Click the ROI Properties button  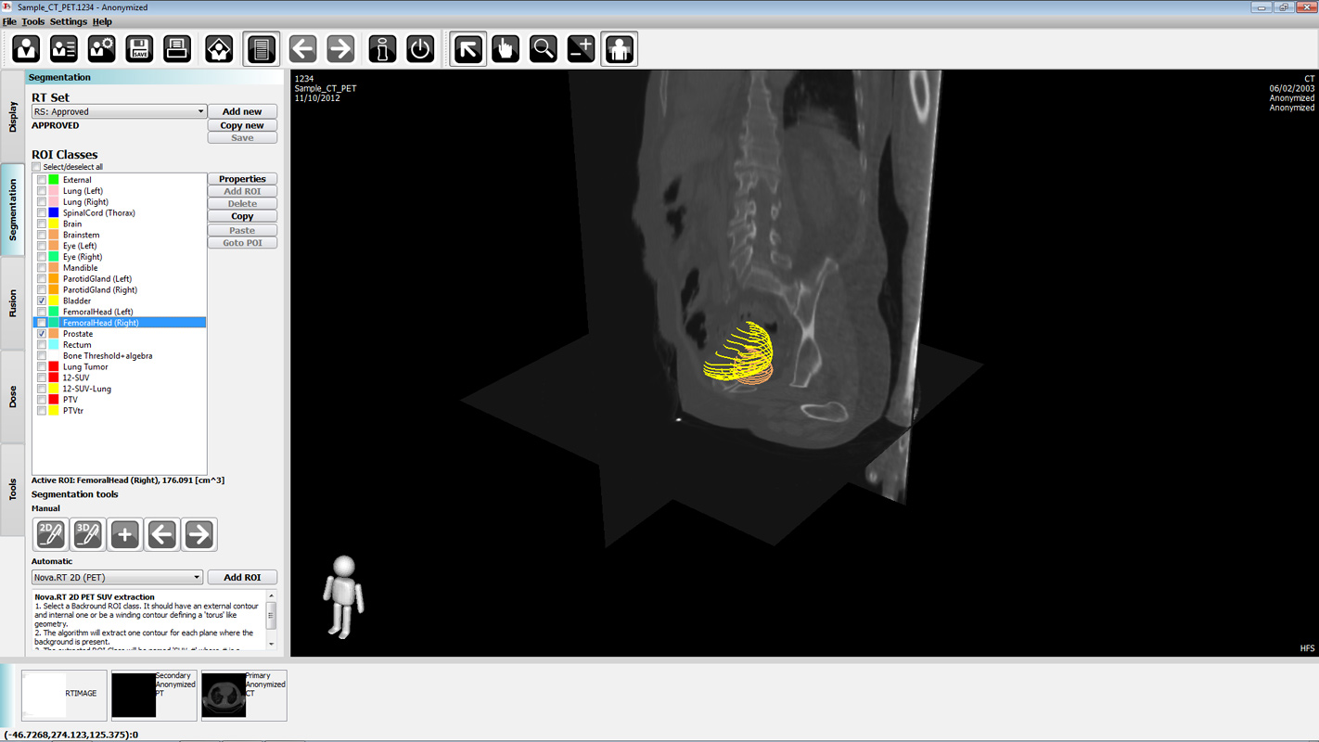[x=242, y=179]
